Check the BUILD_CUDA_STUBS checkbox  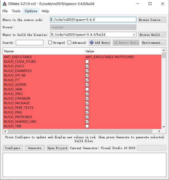(x=87, y=62)
